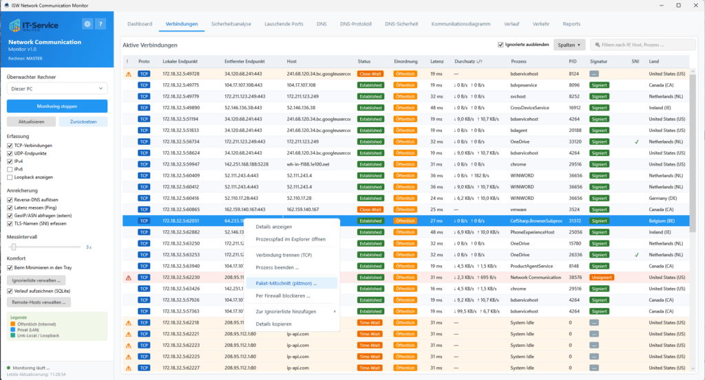Switch to the Dashboard tab
Image resolution: width=705 pixels, height=380 pixels.
point(140,24)
